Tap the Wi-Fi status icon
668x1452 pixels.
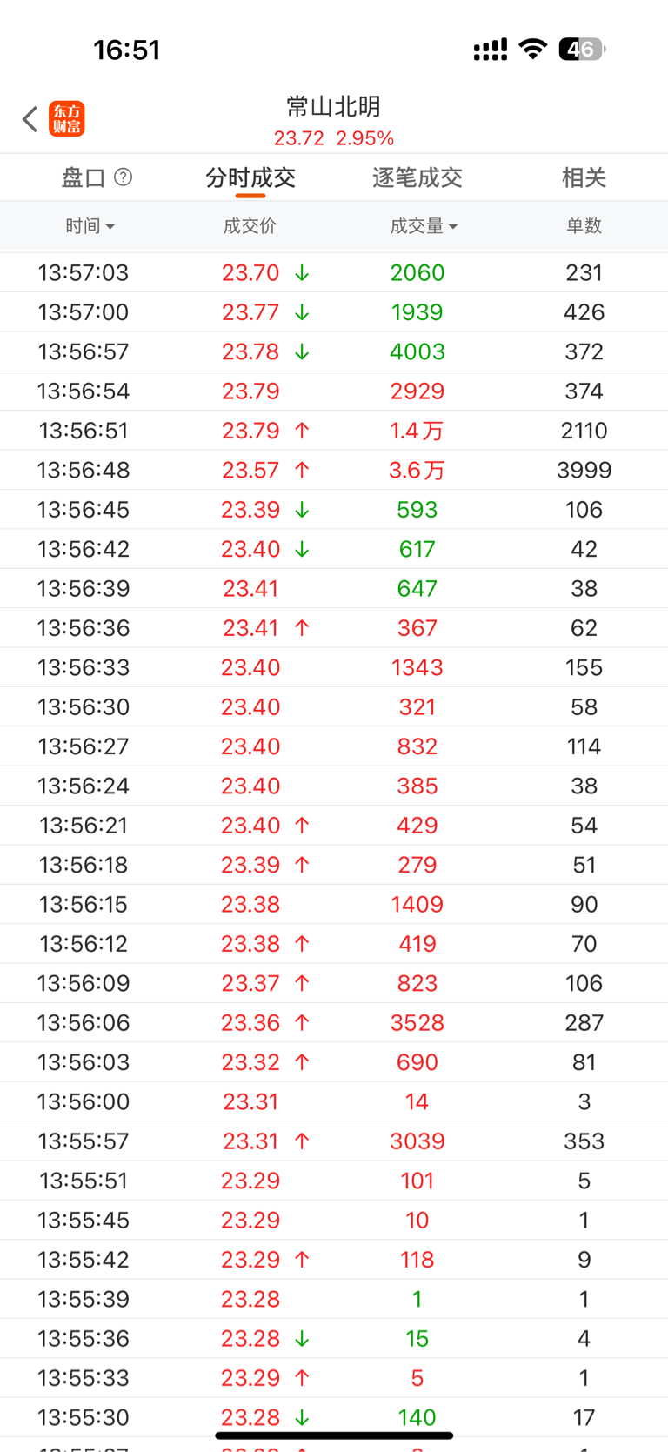coord(532,50)
